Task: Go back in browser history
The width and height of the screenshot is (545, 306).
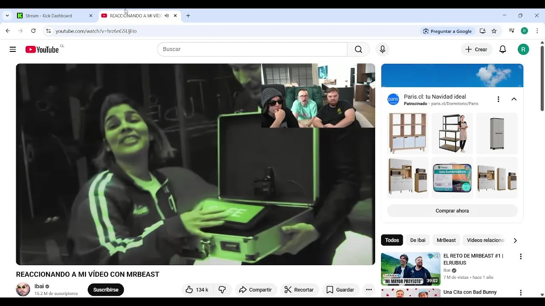Action: coord(8,31)
